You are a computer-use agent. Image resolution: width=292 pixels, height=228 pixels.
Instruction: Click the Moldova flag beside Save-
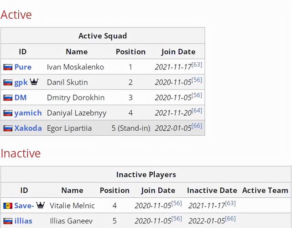(8, 206)
